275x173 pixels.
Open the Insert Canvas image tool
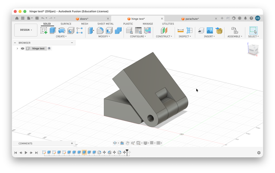(x=210, y=31)
